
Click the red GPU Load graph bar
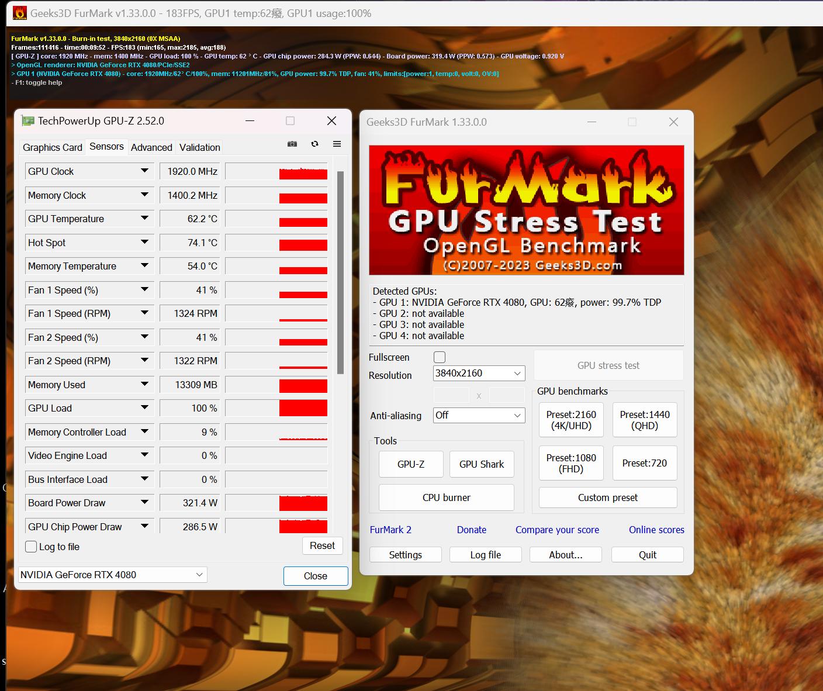(303, 407)
